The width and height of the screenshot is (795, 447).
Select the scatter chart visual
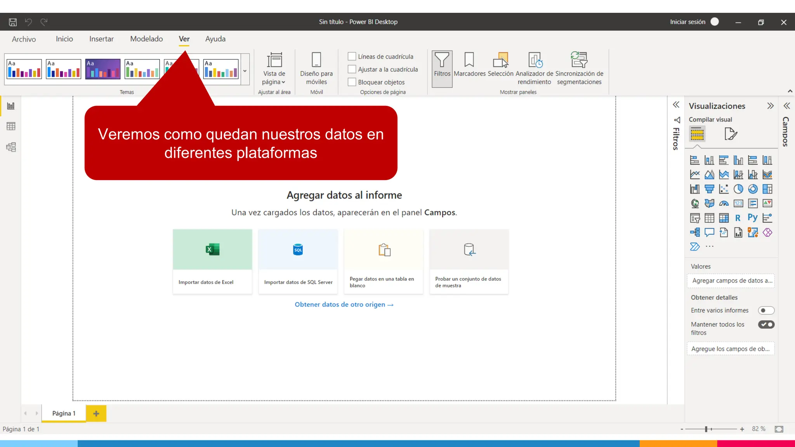coord(724,189)
